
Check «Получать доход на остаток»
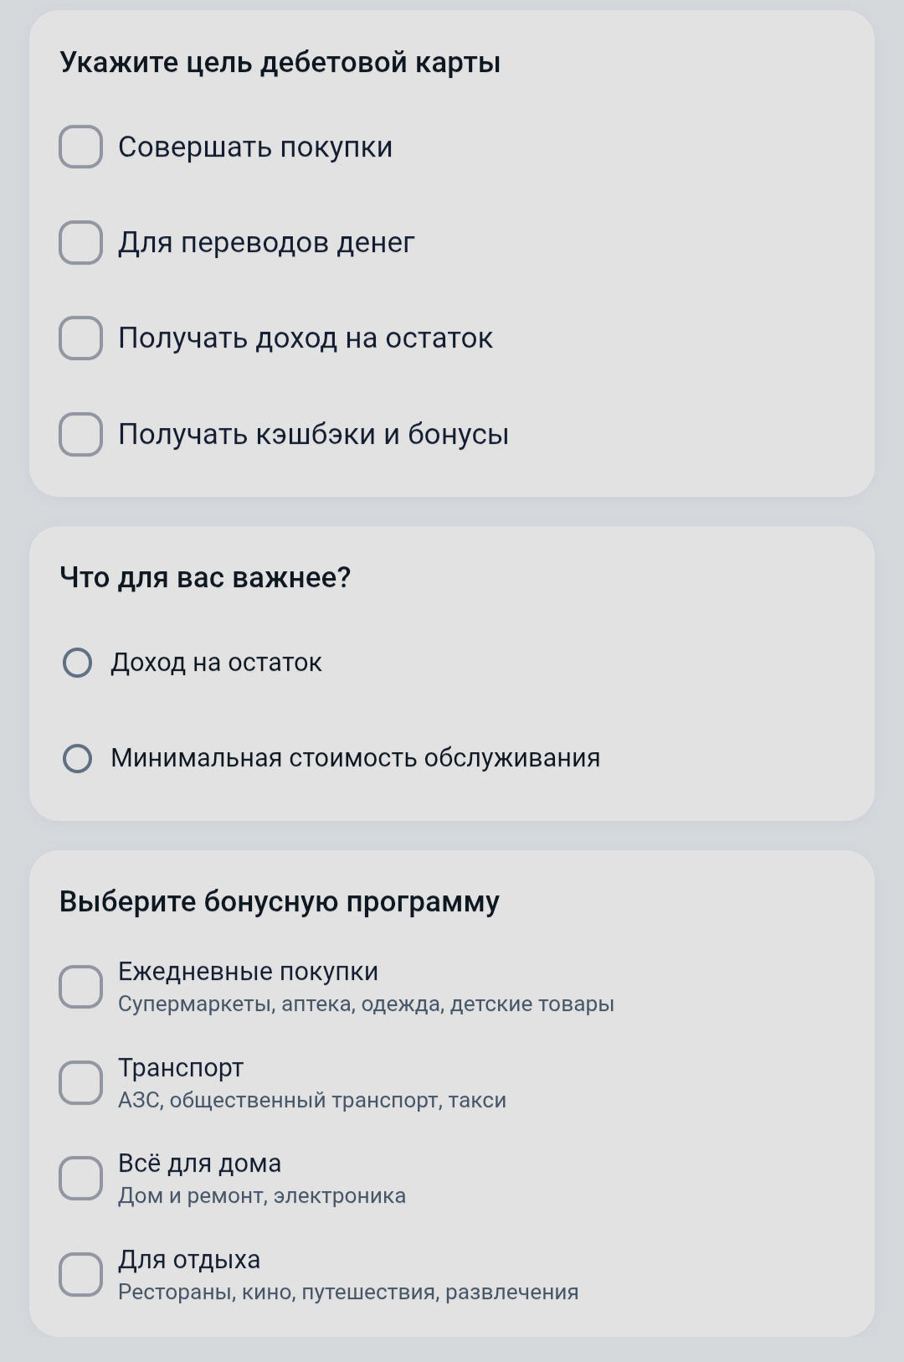point(80,339)
